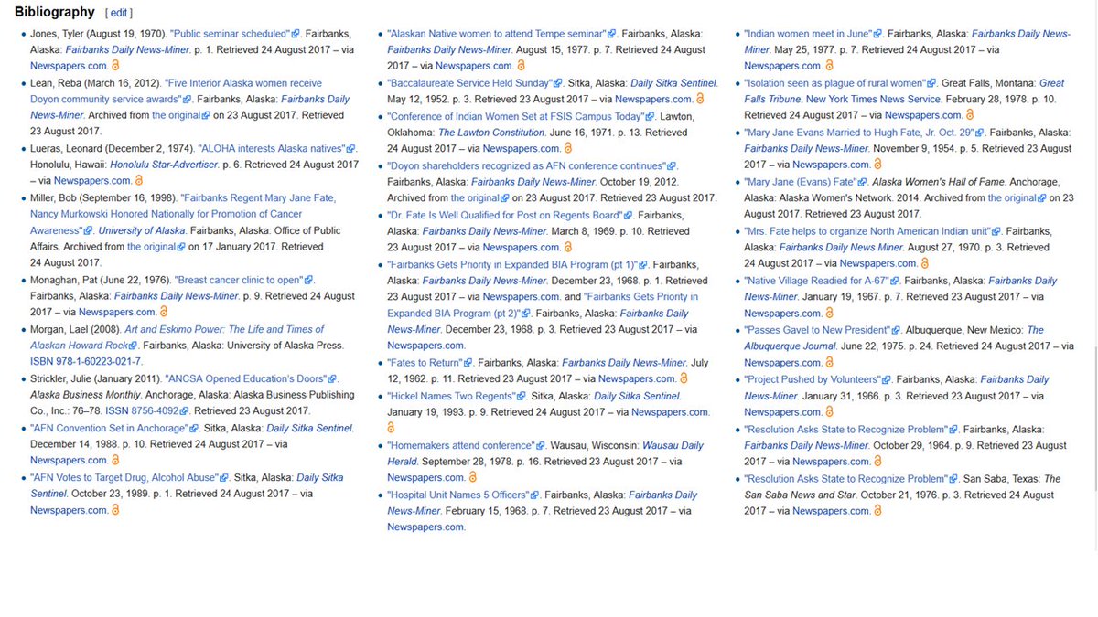The image size is (1098, 617).
Task: Follow the Great Falls Tribune link
Action: pyautogui.click(x=904, y=90)
